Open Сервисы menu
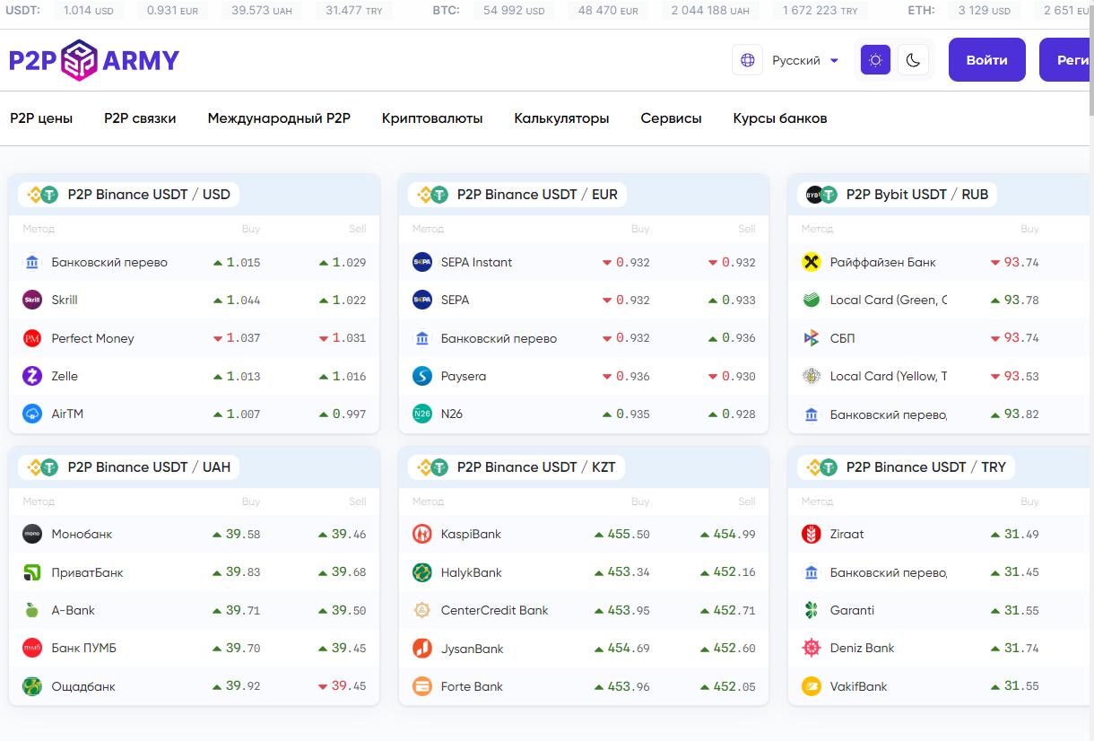Image resolution: width=1094 pixels, height=741 pixels. (x=671, y=118)
